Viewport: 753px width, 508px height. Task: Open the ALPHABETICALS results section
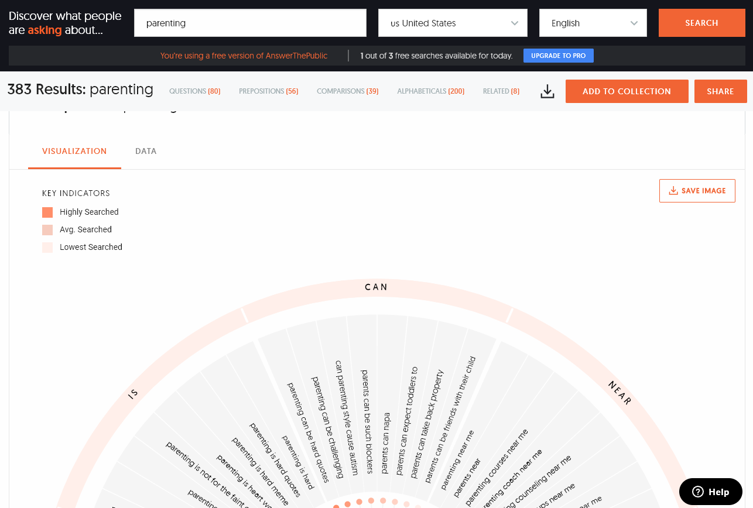[x=430, y=91]
